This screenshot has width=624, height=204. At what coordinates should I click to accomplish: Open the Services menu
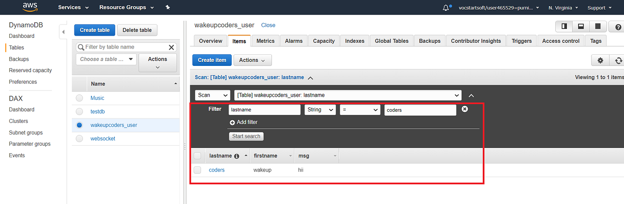[x=74, y=8]
